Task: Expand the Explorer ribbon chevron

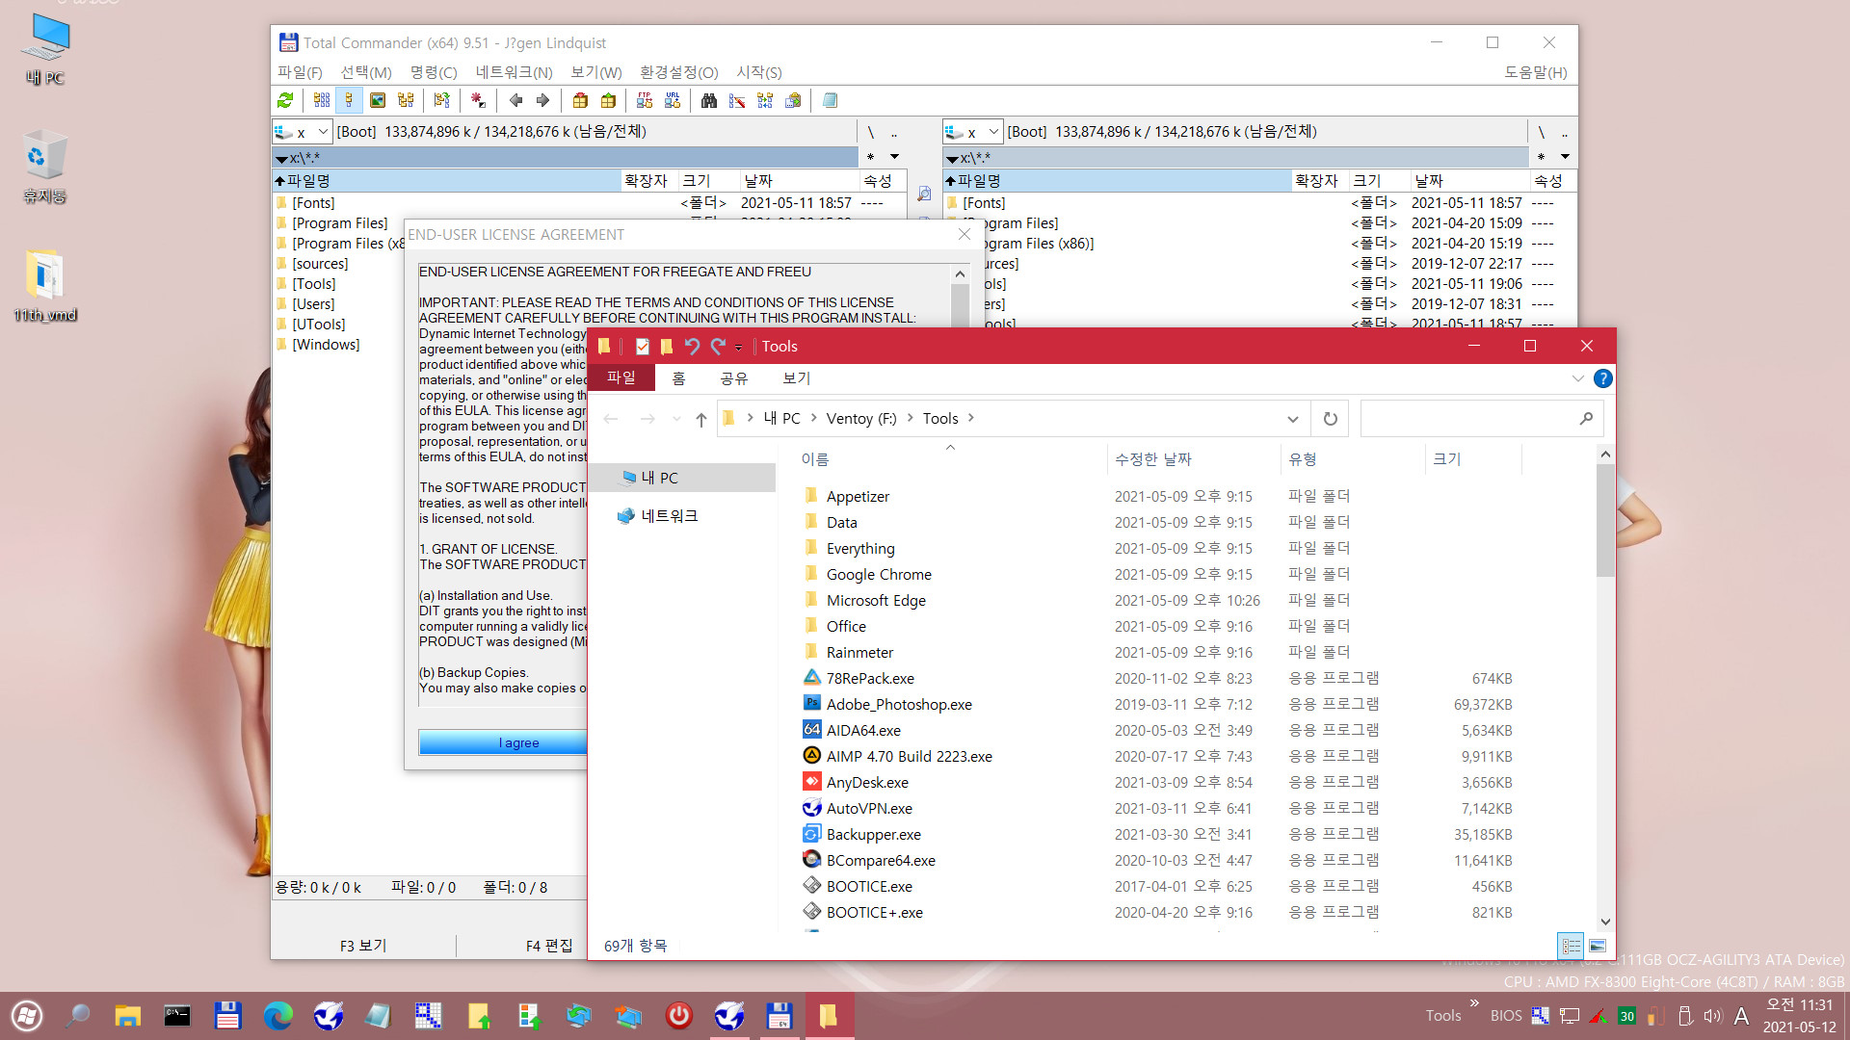Action: [x=1577, y=378]
